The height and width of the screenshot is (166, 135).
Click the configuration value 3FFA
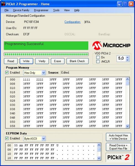pos(87,22)
